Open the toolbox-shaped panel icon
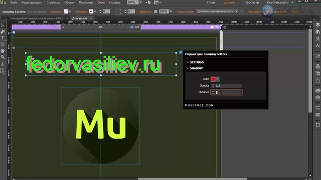The image size is (321, 180). pyautogui.click(x=317, y=97)
